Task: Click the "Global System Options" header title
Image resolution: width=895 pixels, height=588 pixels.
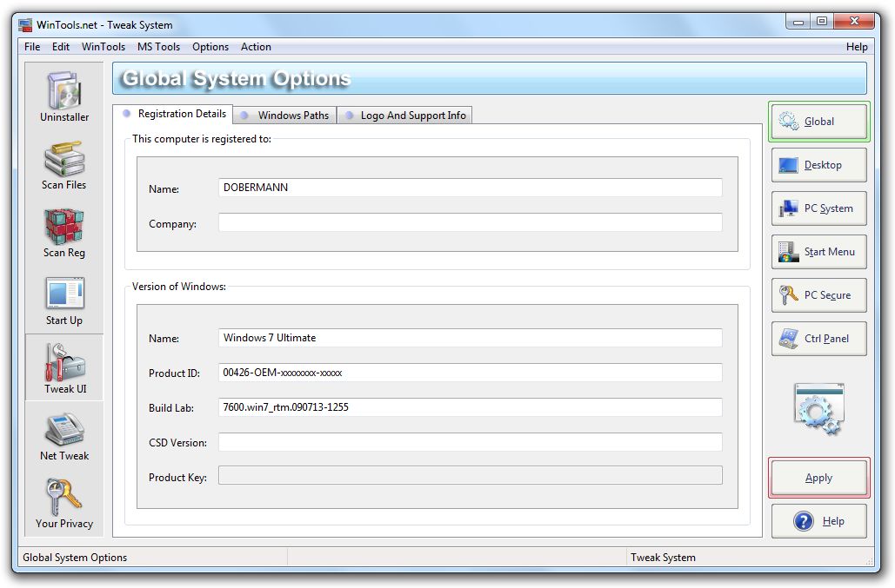Action: pyautogui.click(x=237, y=79)
